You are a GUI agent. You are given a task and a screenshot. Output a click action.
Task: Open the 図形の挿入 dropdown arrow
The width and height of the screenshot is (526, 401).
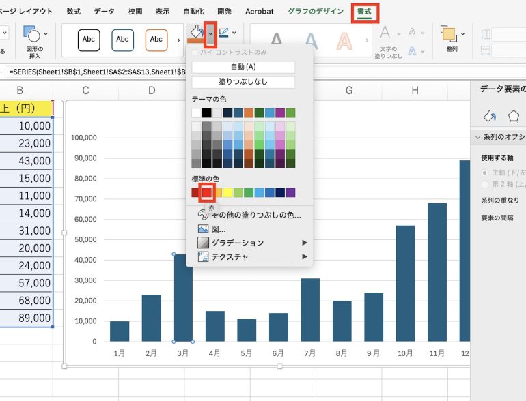click(46, 34)
